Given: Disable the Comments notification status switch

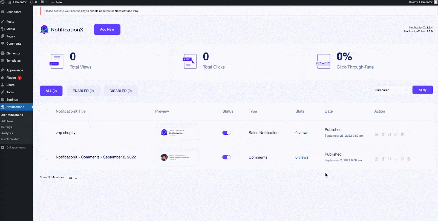Looking at the screenshot, I should coord(227,157).
